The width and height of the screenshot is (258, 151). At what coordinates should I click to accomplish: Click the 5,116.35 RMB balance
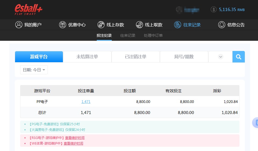click(x=232, y=9)
